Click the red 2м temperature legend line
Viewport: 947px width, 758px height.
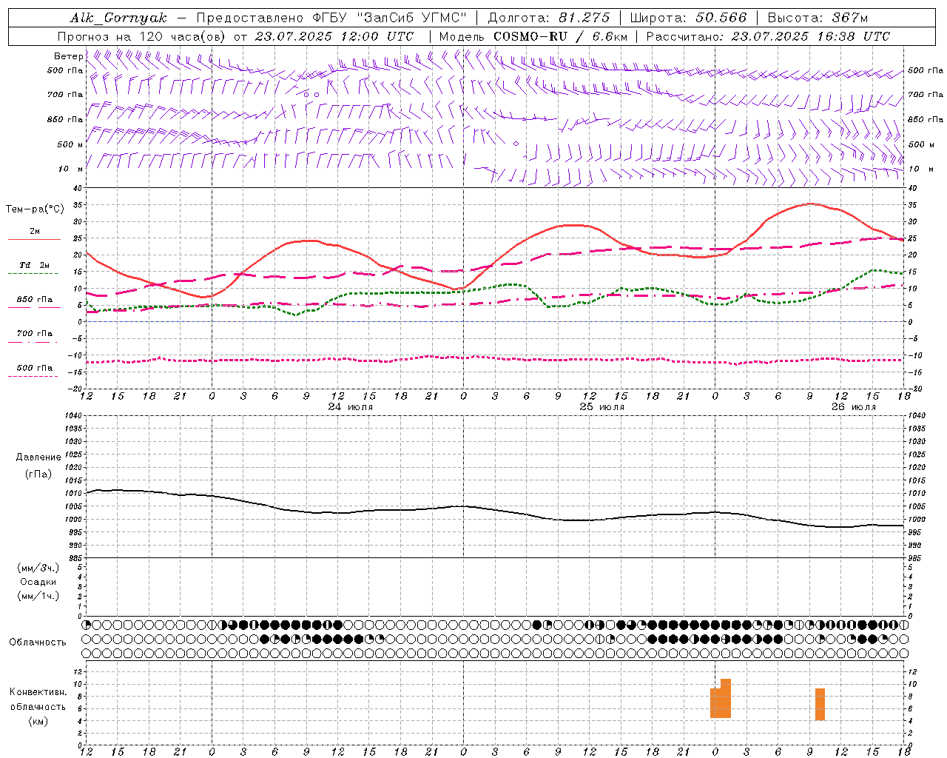[34, 239]
